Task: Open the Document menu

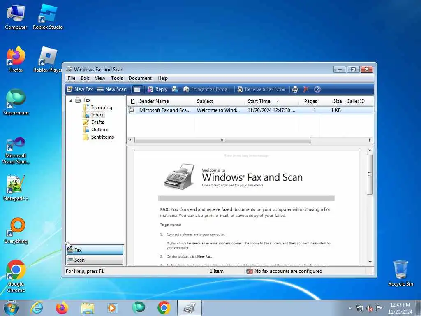Action: [x=140, y=78]
